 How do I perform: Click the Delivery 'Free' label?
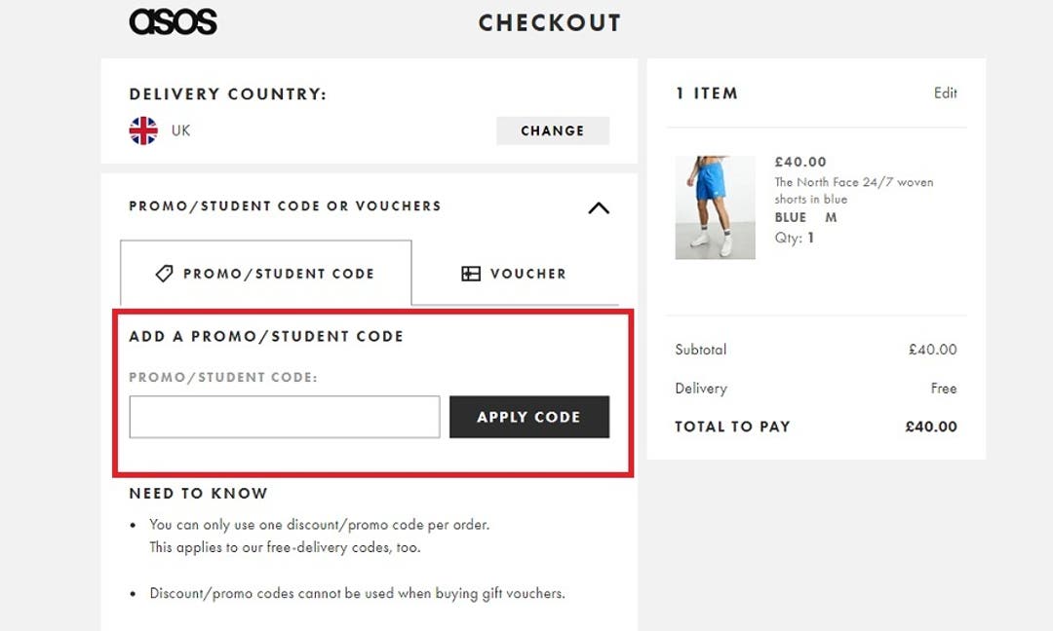(943, 388)
